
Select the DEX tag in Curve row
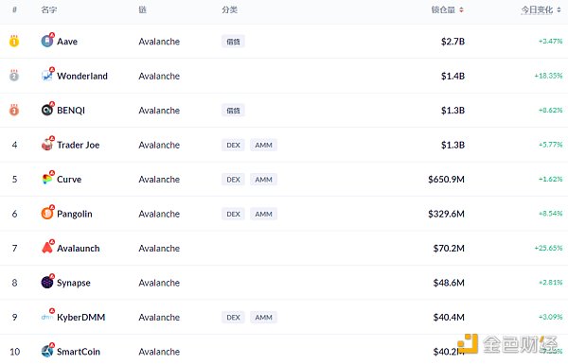point(233,180)
